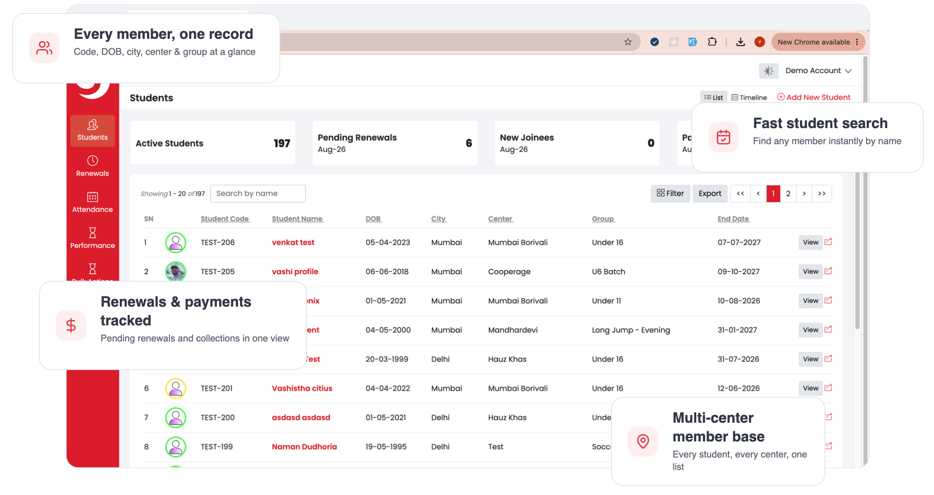View the TEST-205 student record

(x=810, y=271)
